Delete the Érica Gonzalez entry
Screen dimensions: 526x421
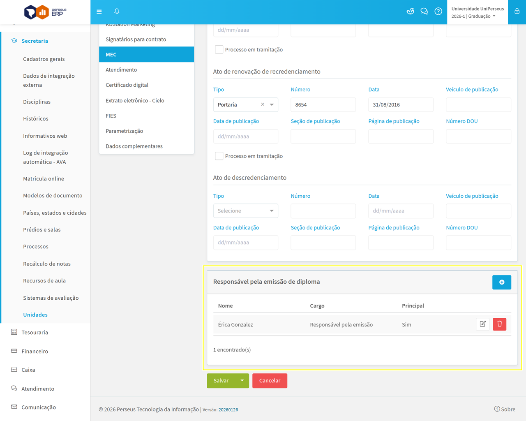pos(499,324)
